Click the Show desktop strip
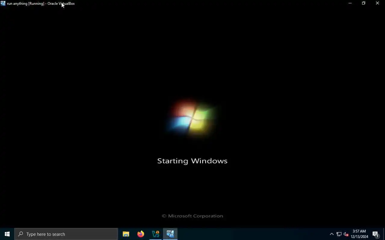 [x=384, y=234]
